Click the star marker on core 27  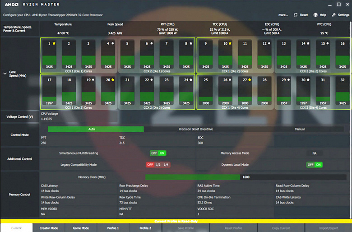pos(250,80)
